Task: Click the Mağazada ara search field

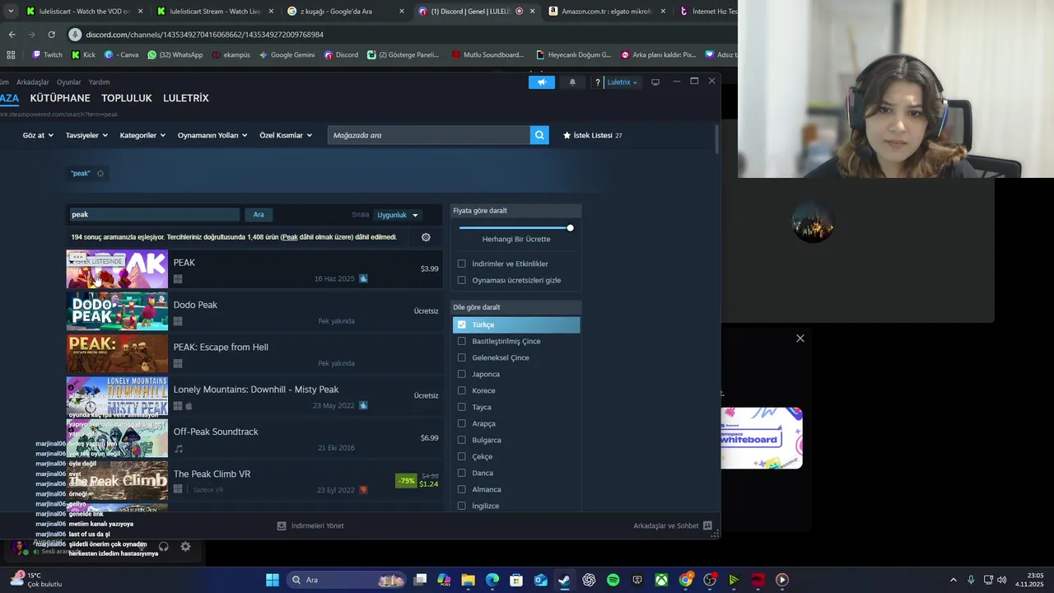Action: [x=429, y=135]
